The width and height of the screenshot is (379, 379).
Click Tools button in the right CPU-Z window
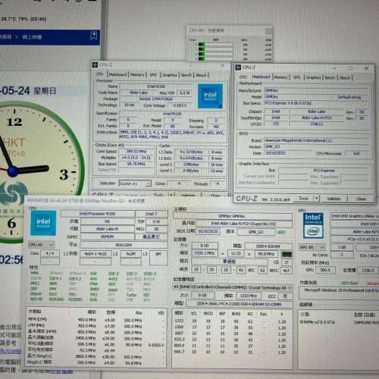(304, 199)
